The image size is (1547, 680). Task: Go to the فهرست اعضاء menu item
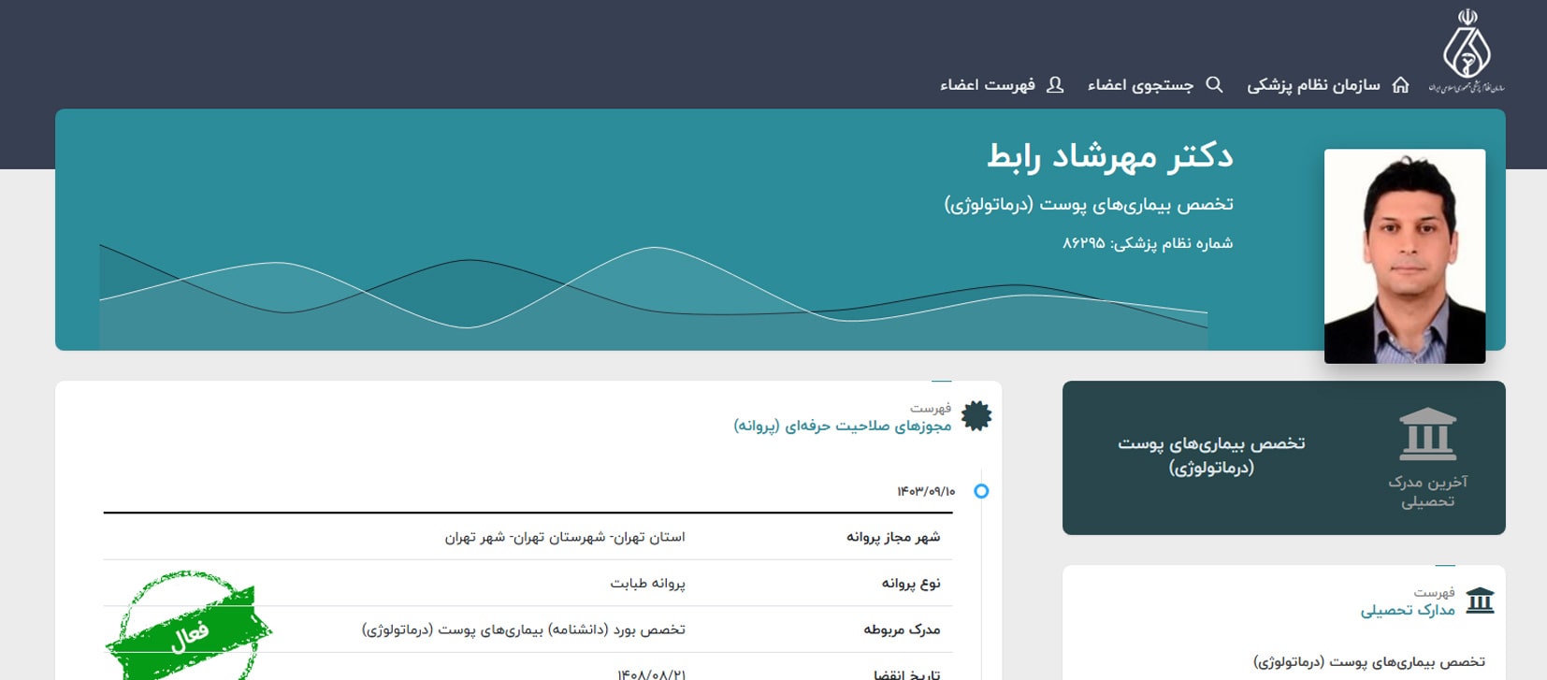point(988,85)
